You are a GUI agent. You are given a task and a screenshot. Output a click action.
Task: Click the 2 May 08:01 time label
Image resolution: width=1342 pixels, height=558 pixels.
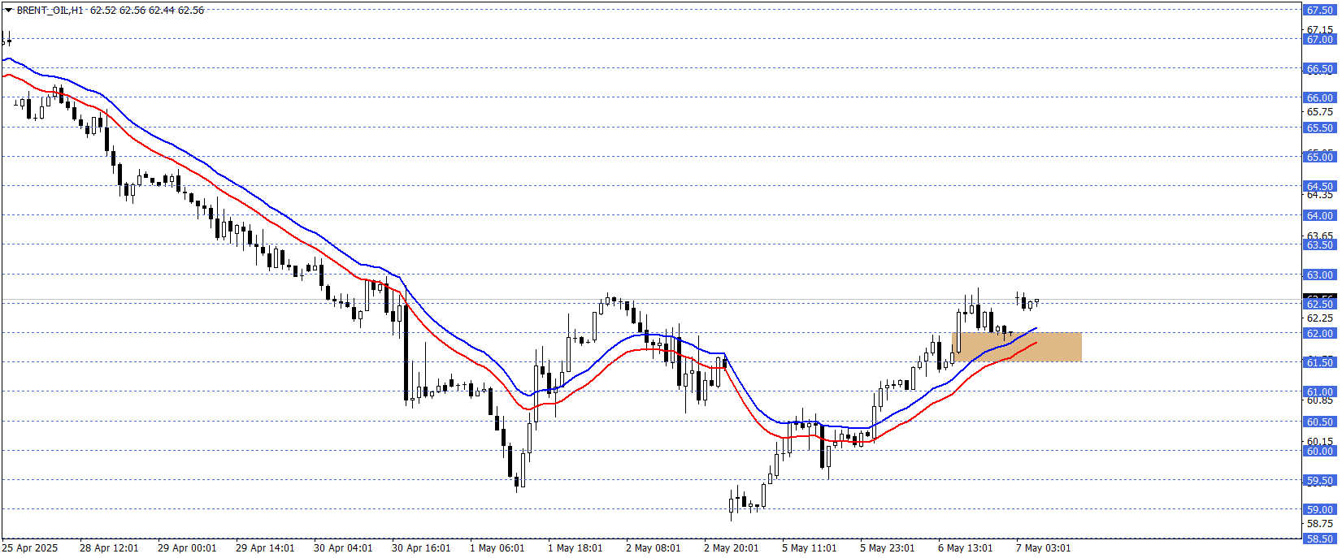(654, 548)
